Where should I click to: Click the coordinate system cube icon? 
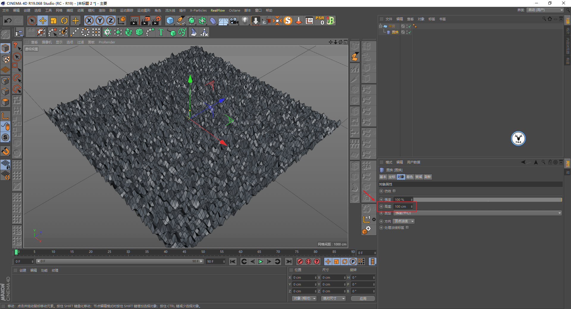(x=122, y=21)
